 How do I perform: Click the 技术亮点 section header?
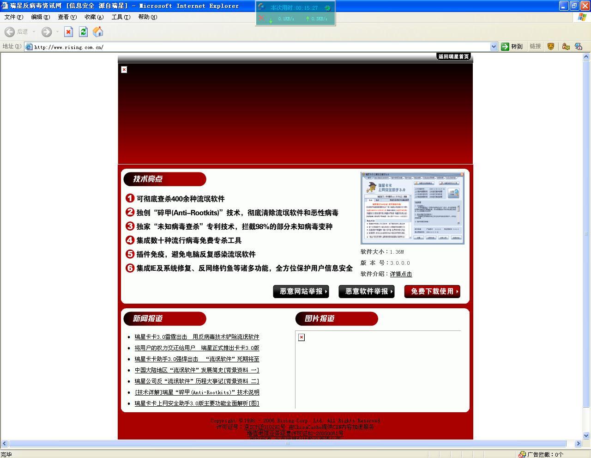(164, 179)
